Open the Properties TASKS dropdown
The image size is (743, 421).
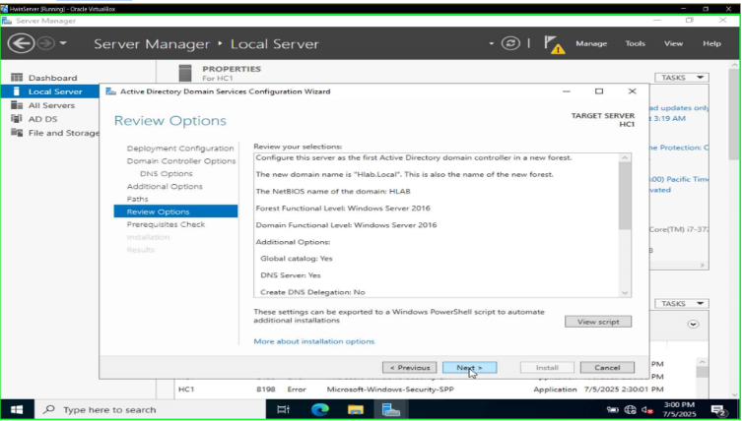click(681, 78)
